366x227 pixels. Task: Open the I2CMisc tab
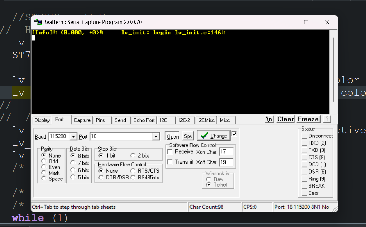206,120
